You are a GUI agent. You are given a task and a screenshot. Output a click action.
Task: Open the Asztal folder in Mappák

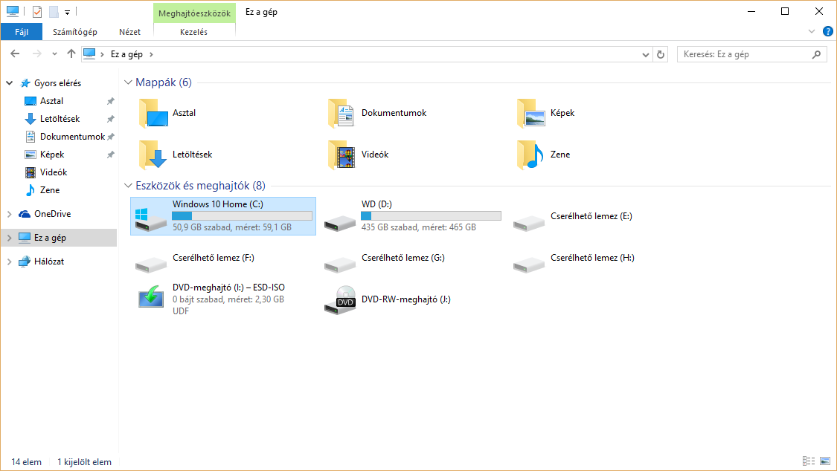(167, 113)
